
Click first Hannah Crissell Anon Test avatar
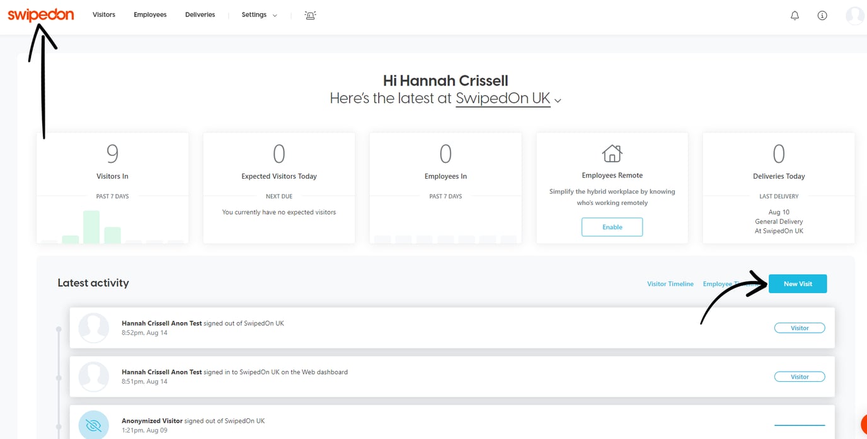coord(93,328)
